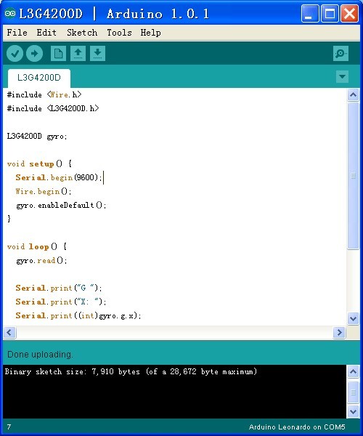Click the 'gyro.read();' line

41,261
